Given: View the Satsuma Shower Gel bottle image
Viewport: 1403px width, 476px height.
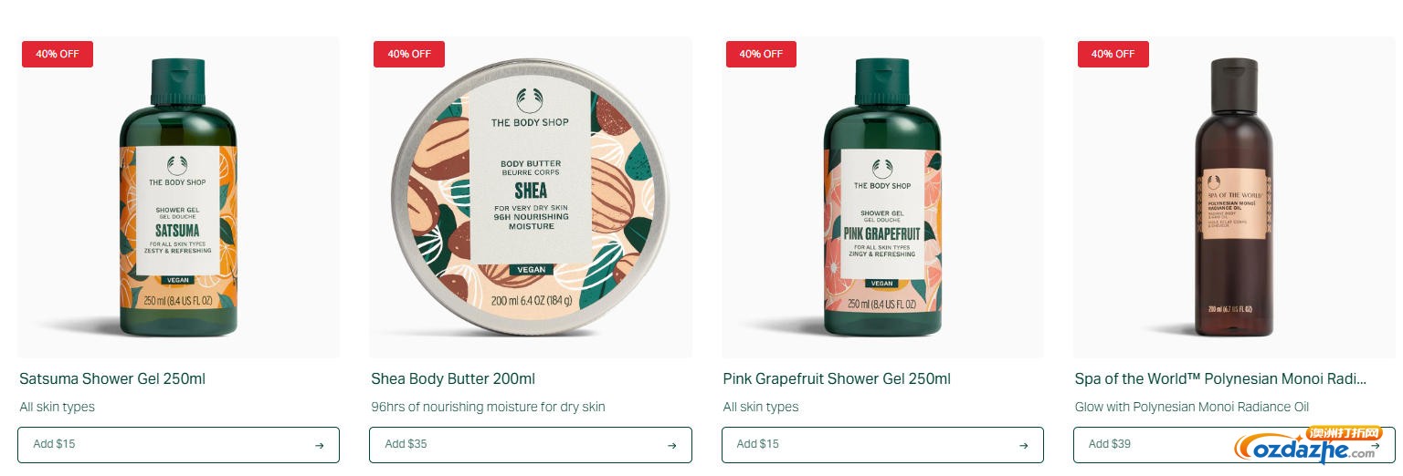Looking at the screenshot, I should pyautogui.click(x=178, y=197).
